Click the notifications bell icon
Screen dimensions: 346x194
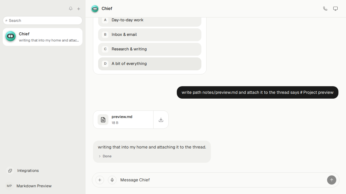[71, 9]
